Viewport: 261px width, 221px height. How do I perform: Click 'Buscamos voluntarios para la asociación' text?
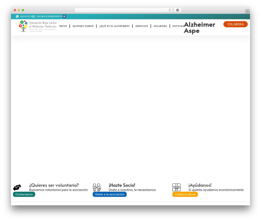pyautogui.click(x=58, y=190)
